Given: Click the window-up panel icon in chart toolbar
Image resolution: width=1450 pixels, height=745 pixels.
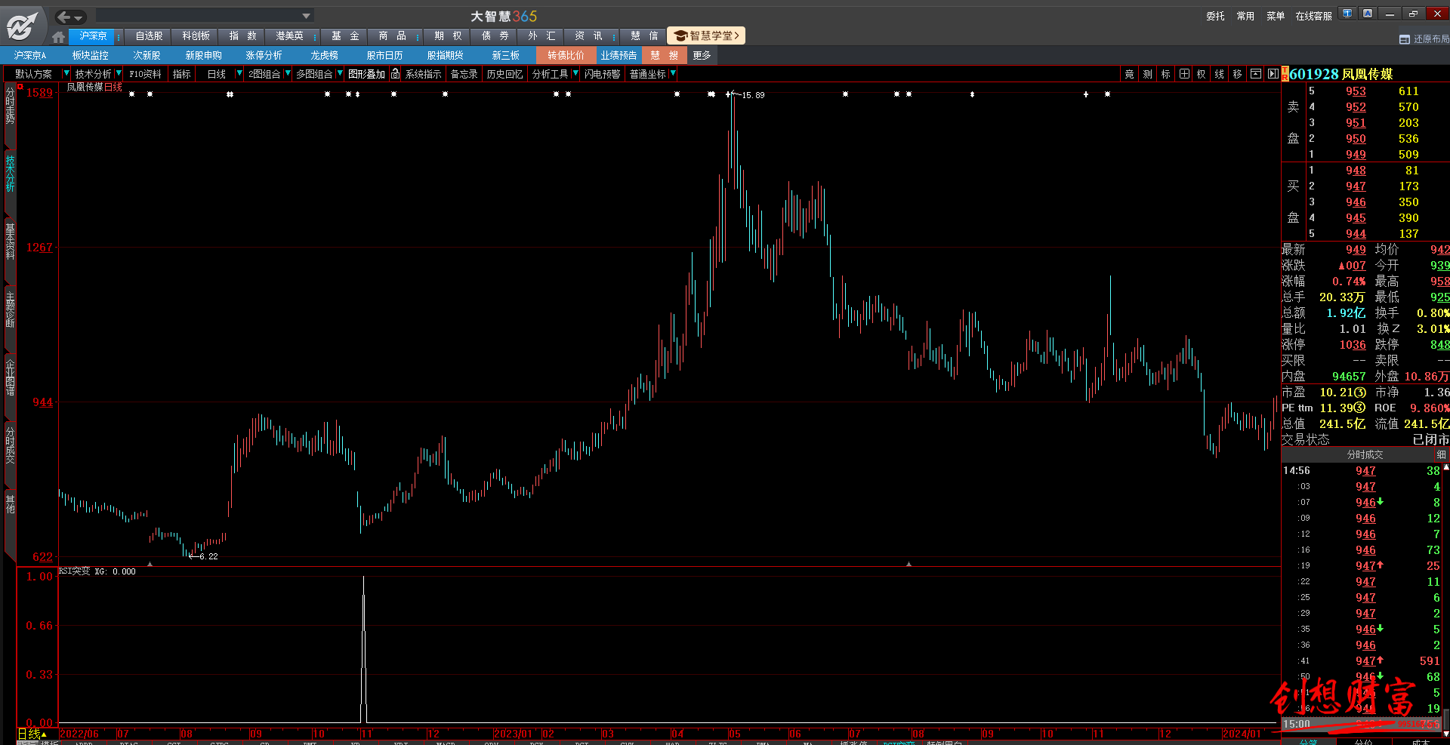Looking at the screenshot, I should [x=1255, y=74].
